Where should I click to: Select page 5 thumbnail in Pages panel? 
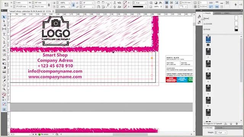click(x=208, y=88)
